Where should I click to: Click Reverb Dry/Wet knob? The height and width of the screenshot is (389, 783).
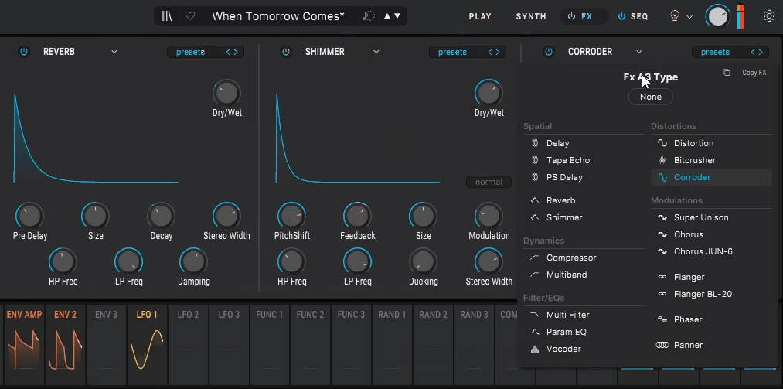pos(226,94)
